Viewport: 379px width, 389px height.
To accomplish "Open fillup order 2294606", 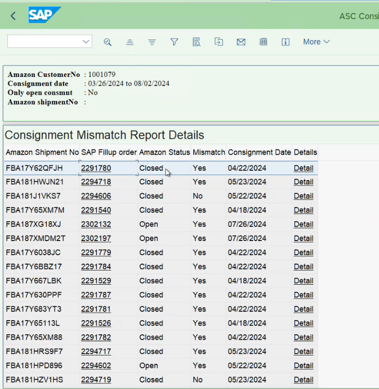I will tap(96, 196).
